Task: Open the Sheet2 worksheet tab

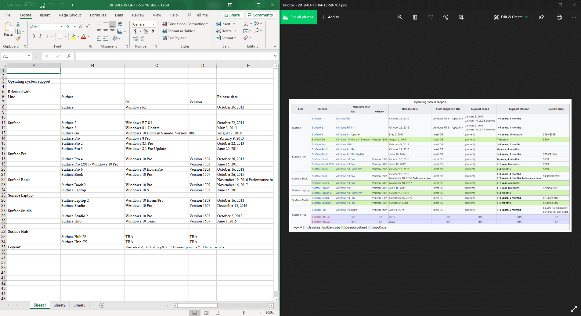Action: click(x=60, y=305)
